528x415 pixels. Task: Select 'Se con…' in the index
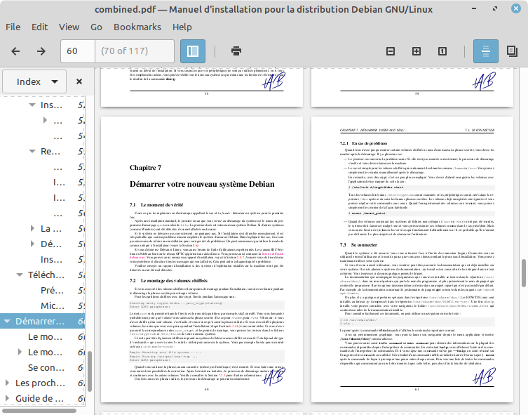[46, 367]
